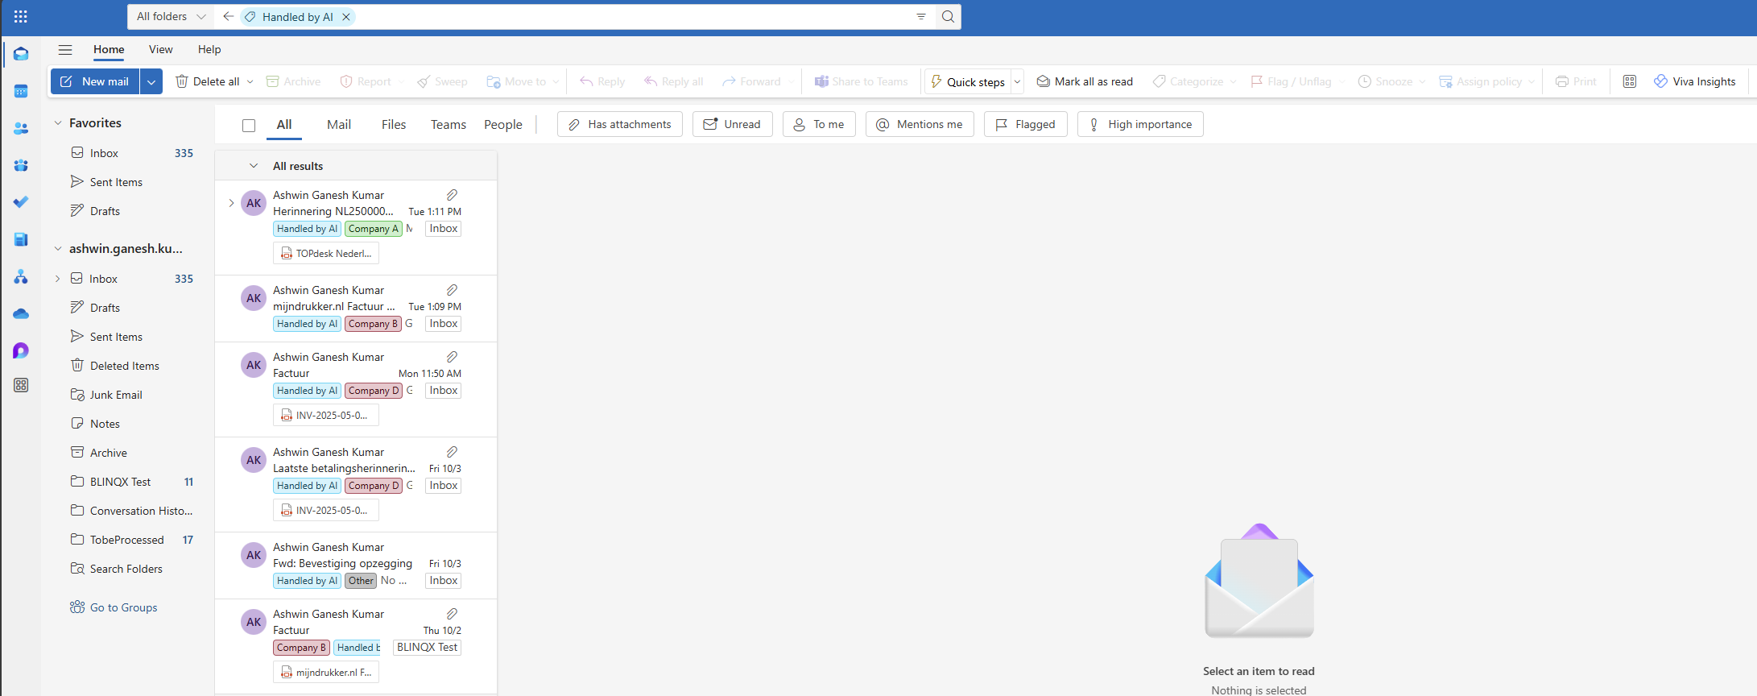1757x696 pixels.
Task: Click Mark all as read
Action: pyautogui.click(x=1085, y=81)
